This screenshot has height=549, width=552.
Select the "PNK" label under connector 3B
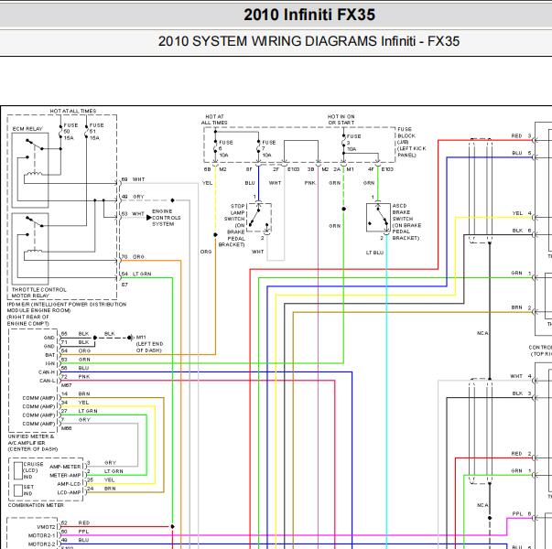click(x=309, y=183)
